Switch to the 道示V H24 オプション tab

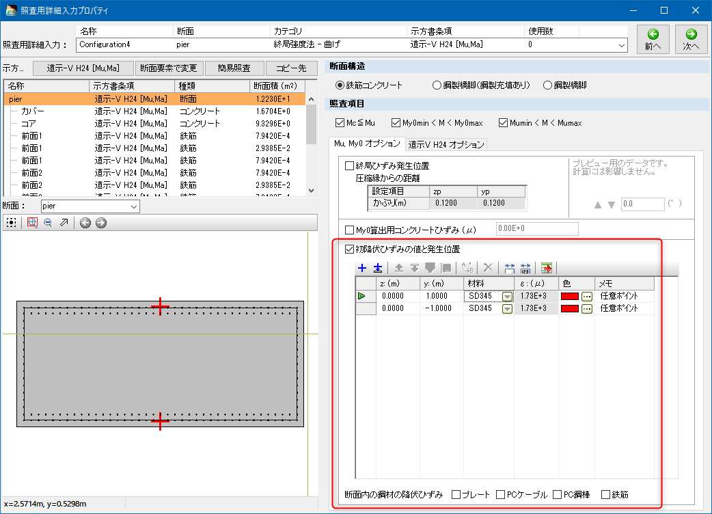tap(446, 144)
